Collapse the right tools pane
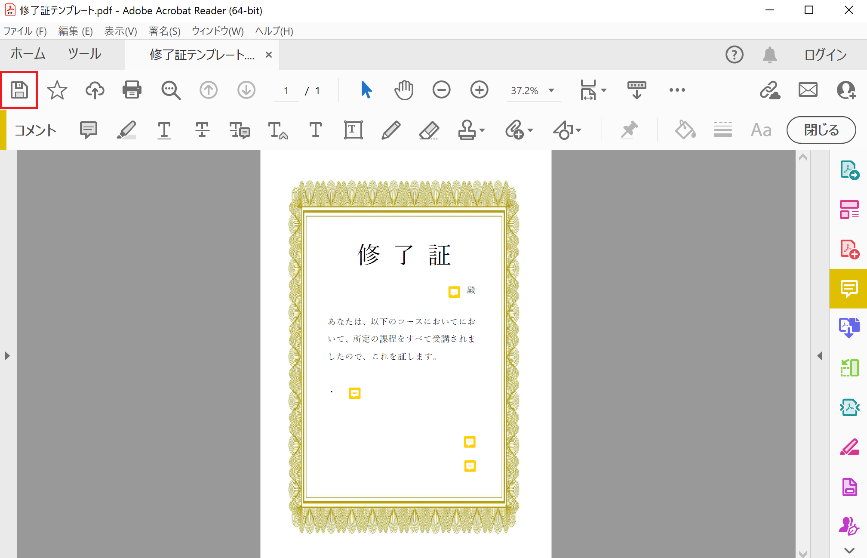This screenshot has width=867, height=558. [x=820, y=356]
